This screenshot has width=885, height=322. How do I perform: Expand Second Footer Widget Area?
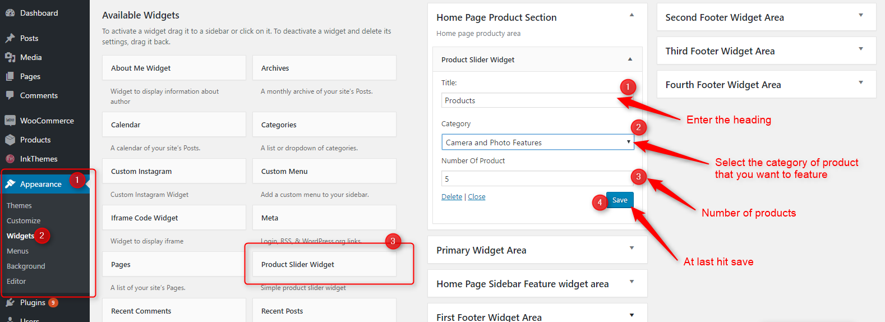[x=860, y=16]
